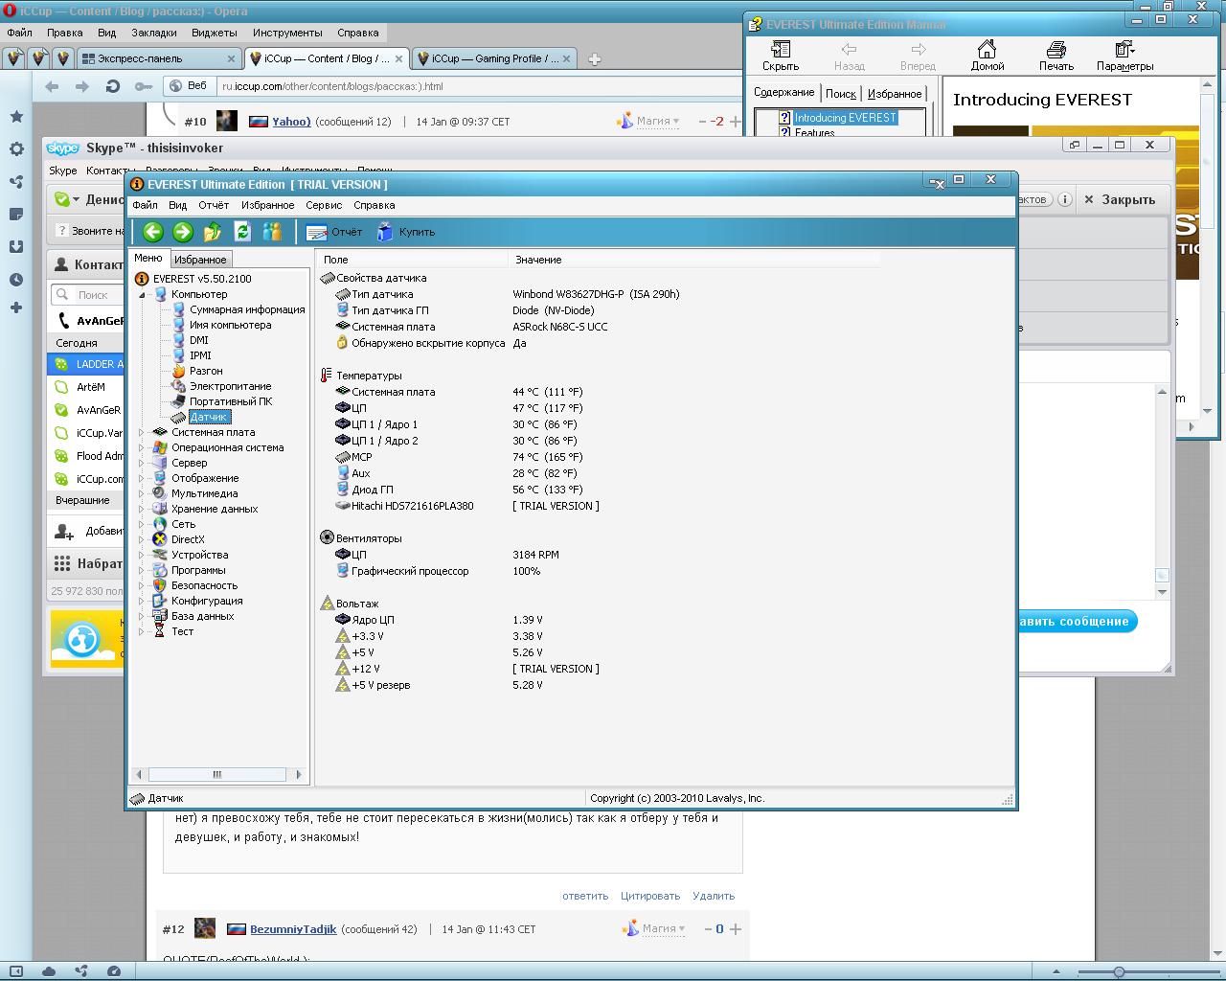The image size is (1226, 981).
Task: Select the Artём contact in Skype
Action: coord(86,387)
